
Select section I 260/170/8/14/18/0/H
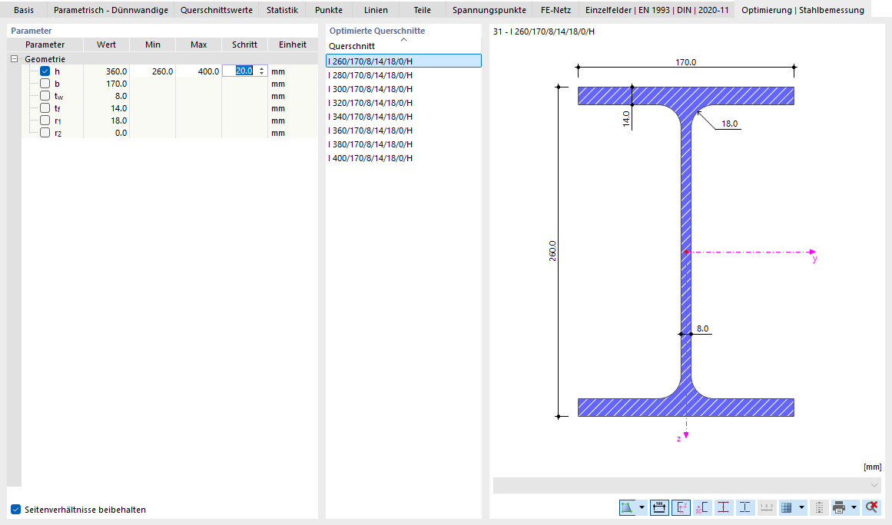403,61
